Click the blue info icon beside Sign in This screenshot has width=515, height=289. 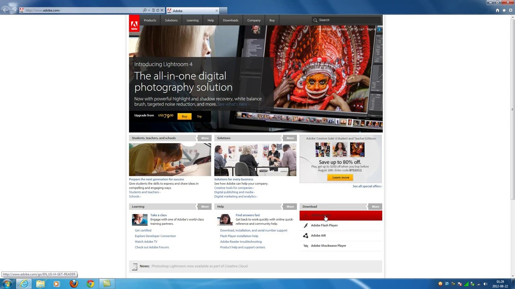click(x=379, y=29)
